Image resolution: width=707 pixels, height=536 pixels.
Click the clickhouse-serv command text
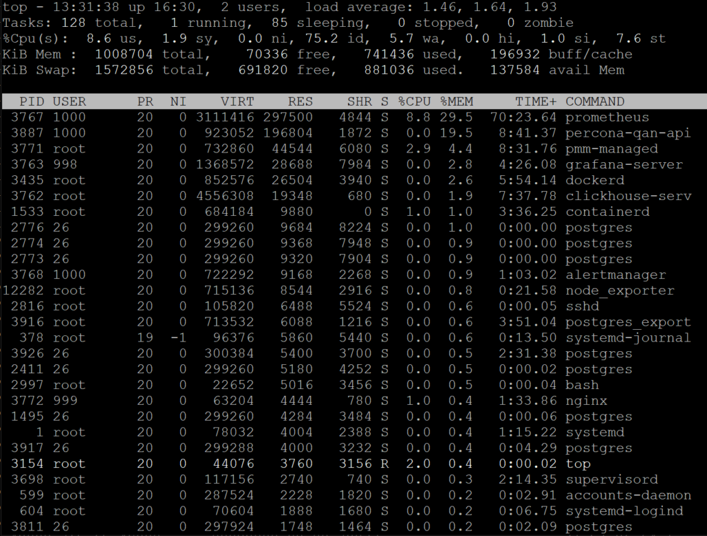click(x=628, y=196)
